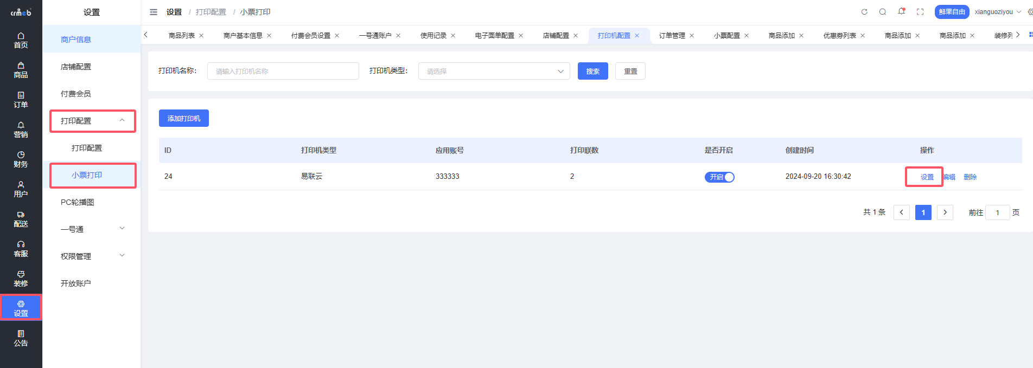Collapse the 打印配置 menu group
The height and width of the screenshot is (368, 1033).
pyautogui.click(x=92, y=121)
